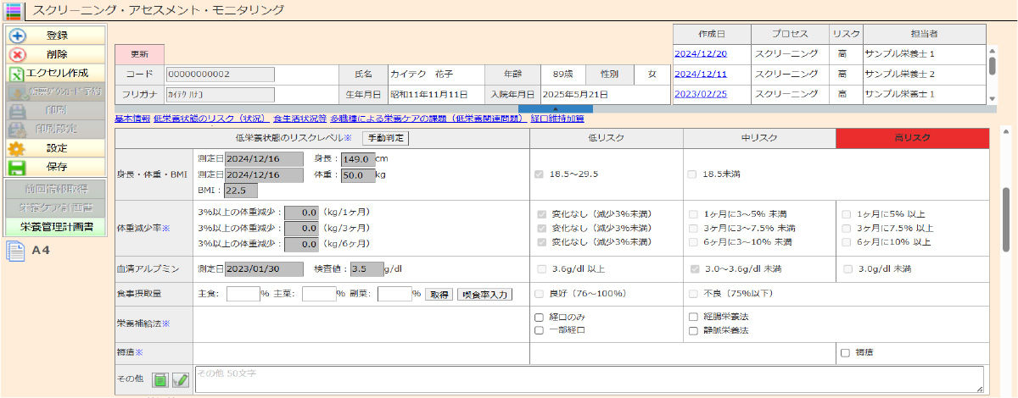Image resolution: width=1018 pixels, height=398 pixels.
Task: Open 設定 via the gear icon
Action: point(17,148)
